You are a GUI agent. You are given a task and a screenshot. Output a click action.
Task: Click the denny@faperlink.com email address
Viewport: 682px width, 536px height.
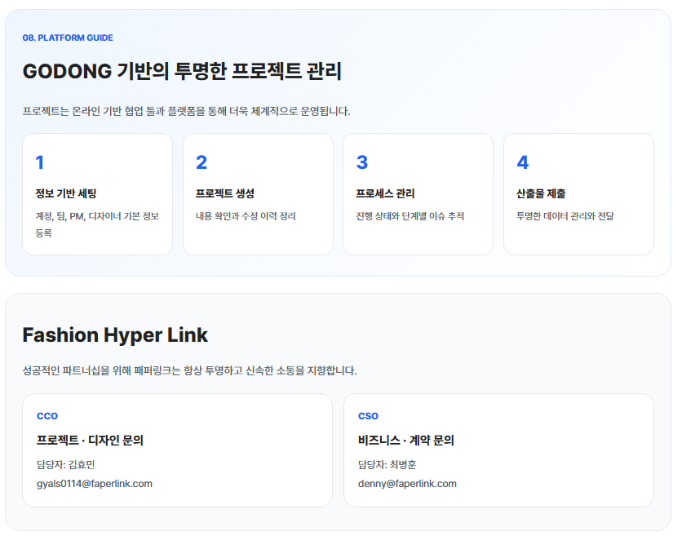pyautogui.click(x=407, y=483)
